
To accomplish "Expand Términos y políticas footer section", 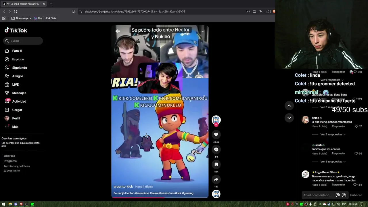I will [17, 166].
